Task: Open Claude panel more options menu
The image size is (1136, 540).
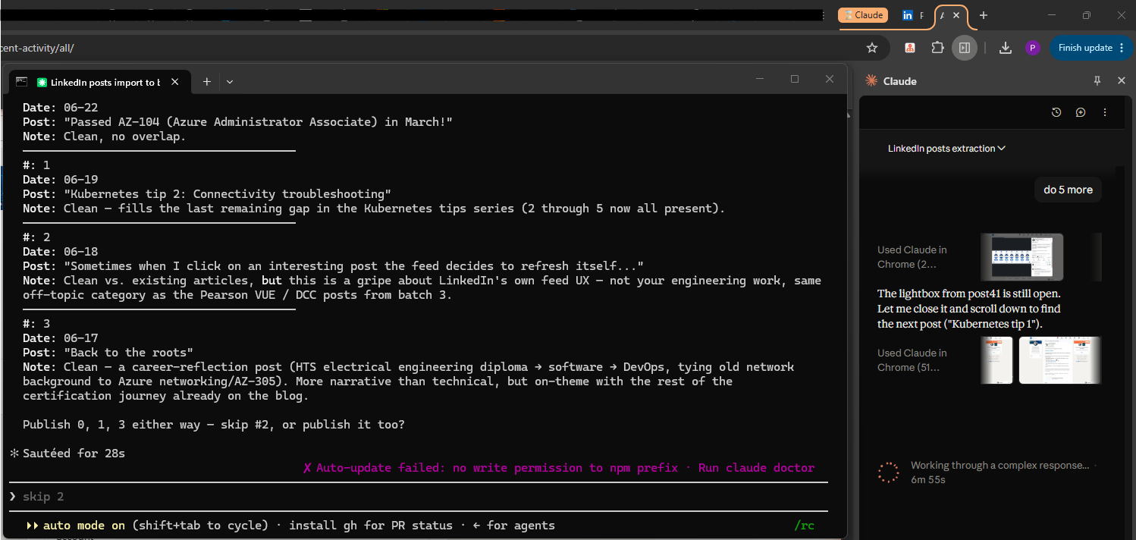Action: [1105, 112]
